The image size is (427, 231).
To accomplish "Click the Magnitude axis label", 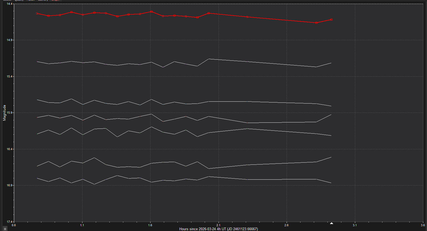I will click(x=4, y=113).
